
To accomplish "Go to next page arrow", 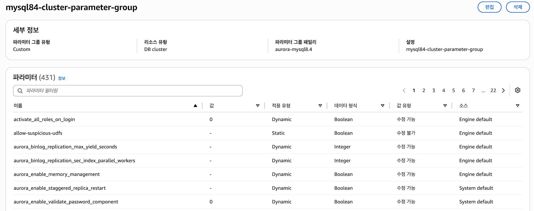I will pos(503,91).
